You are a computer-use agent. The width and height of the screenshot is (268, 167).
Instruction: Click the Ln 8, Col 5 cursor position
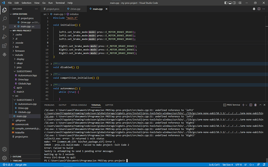coord(214,165)
